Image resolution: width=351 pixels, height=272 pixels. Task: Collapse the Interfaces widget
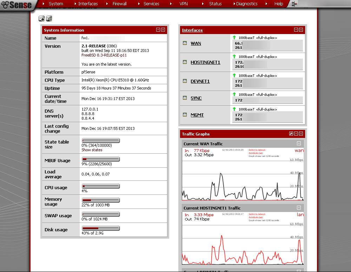pos(296,30)
